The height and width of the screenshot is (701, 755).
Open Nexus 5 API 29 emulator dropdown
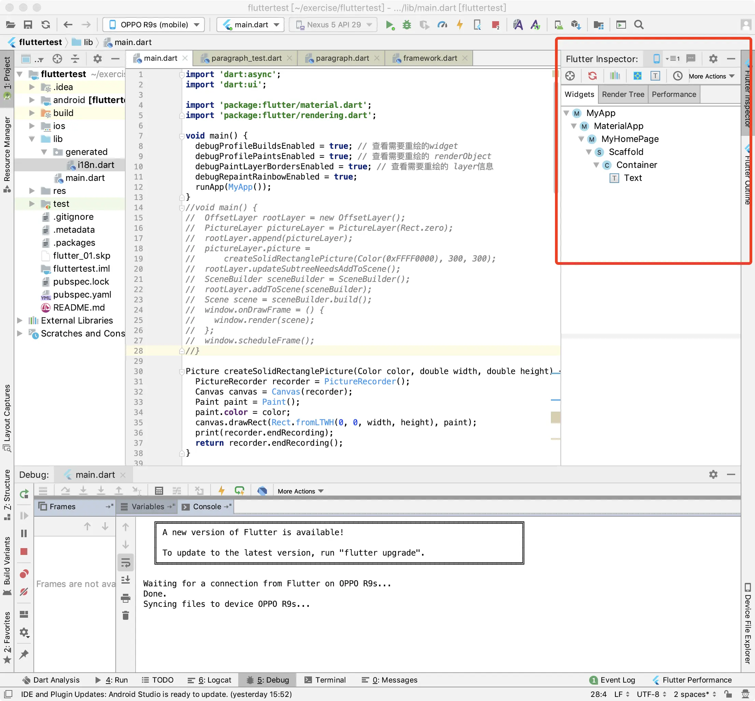pos(333,25)
